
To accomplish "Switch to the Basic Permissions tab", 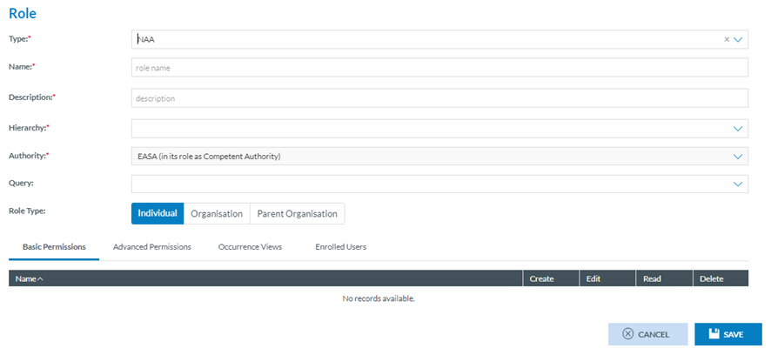I will pos(54,247).
